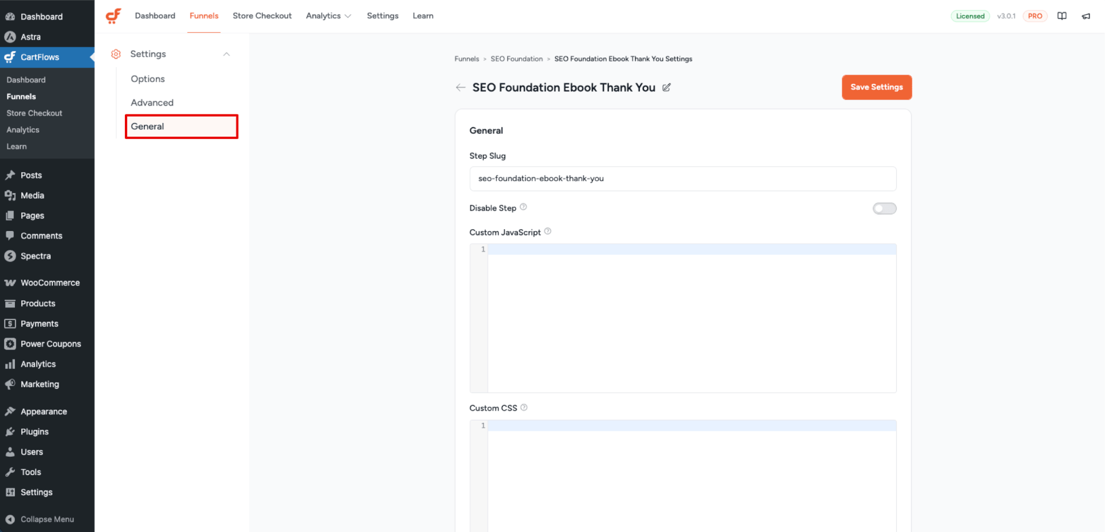Open Media library menu
This screenshot has height=532, width=1105.
click(x=47, y=195)
